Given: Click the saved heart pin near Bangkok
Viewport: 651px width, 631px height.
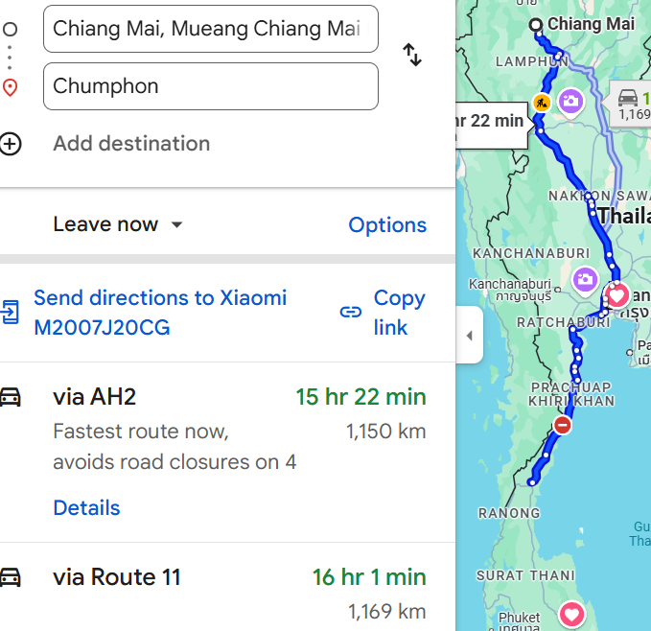Looking at the screenshot, I should pyautogui.click(x=616, y=295).
